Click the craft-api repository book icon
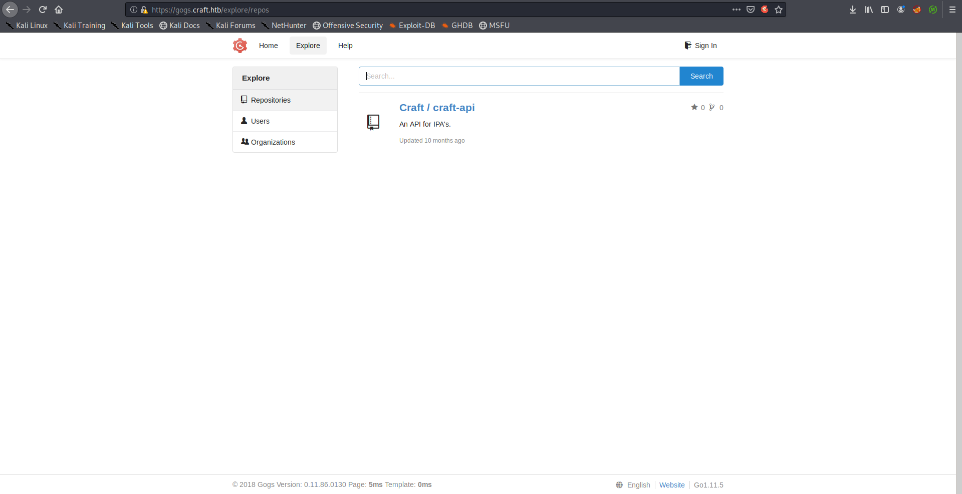This screenshot has height=494, width=962. point(373,122)
